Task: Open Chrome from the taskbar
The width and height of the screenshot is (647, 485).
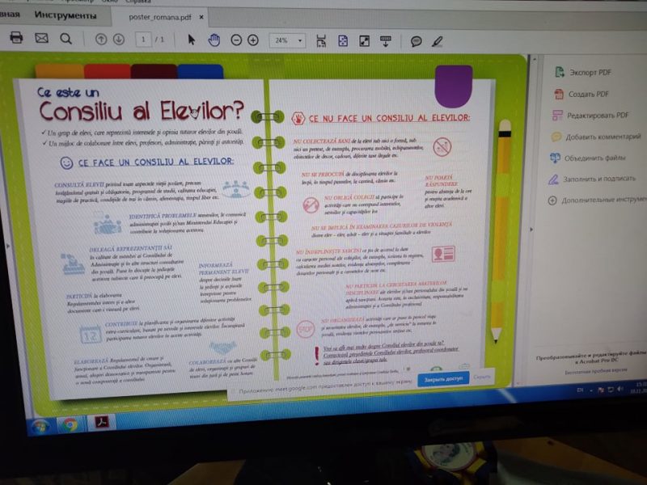Action: tap(70, 424)
